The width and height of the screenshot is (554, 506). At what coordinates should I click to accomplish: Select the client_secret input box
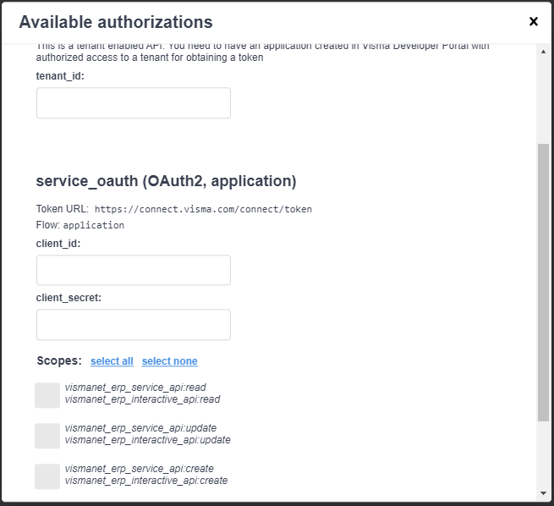[x=134, y=324]
